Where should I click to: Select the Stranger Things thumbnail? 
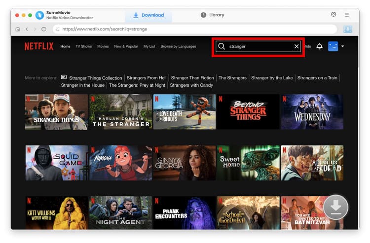56,112
